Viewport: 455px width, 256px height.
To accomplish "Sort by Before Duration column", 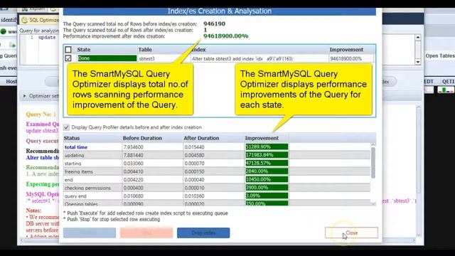I will [x=142, y=138].
